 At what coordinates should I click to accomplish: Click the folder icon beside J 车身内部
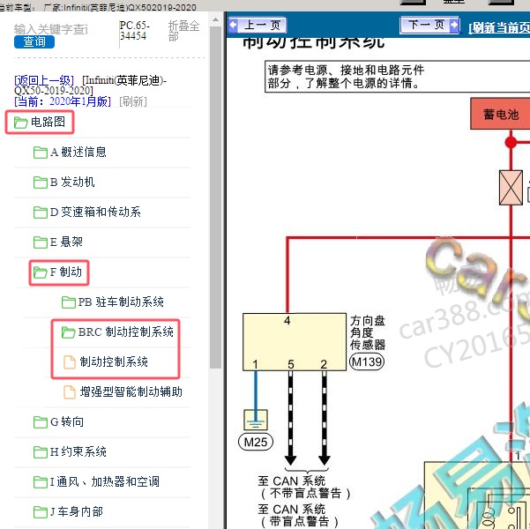41,512
